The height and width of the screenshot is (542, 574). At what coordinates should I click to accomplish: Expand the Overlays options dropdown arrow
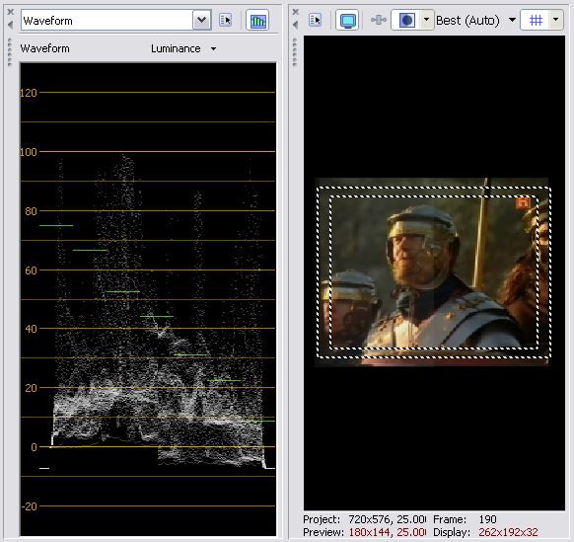click(x=555, y=20)
